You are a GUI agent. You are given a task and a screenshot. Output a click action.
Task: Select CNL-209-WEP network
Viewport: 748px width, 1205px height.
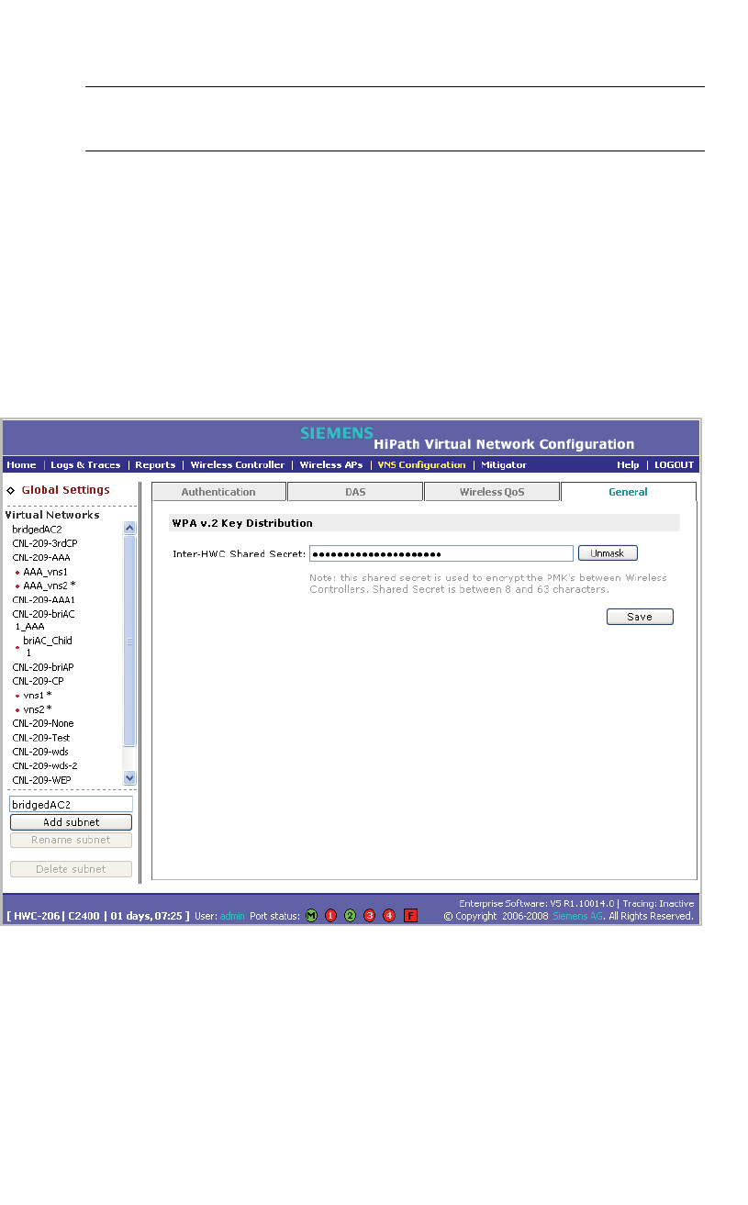[x=41, y=780]
